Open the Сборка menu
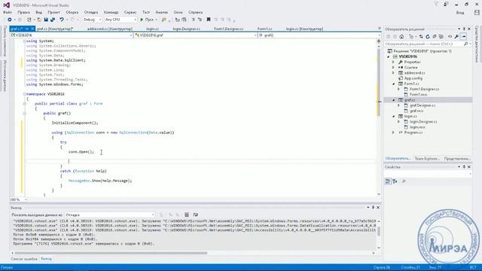Image resolution: width=482 pixels, height=271 pixels. tap(72, 12)
